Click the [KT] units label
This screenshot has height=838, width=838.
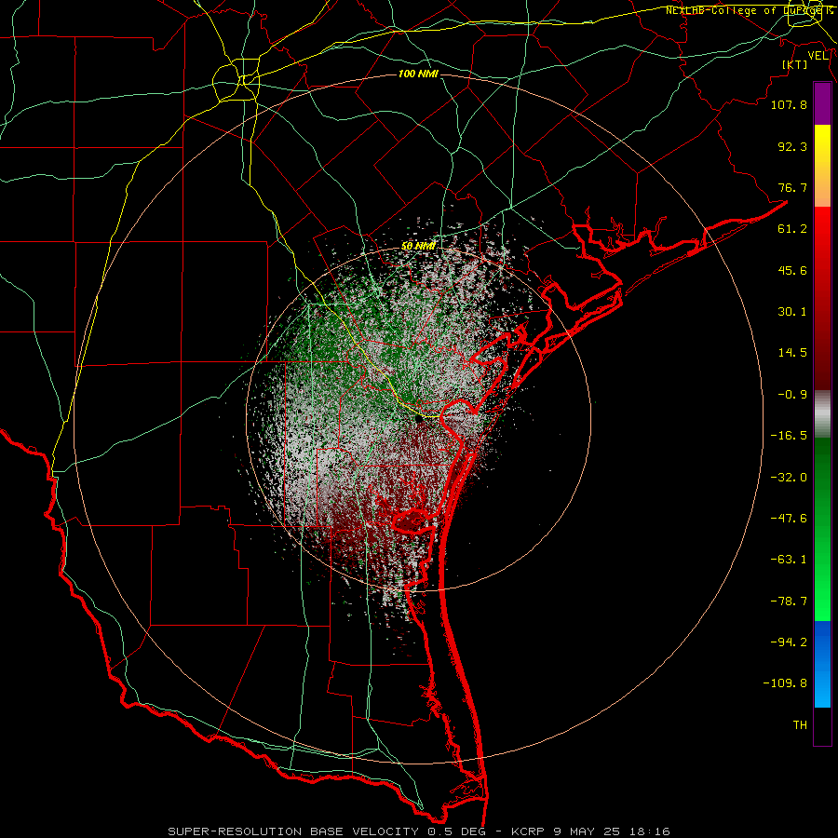pyautogui.click(x=795, y=64)
